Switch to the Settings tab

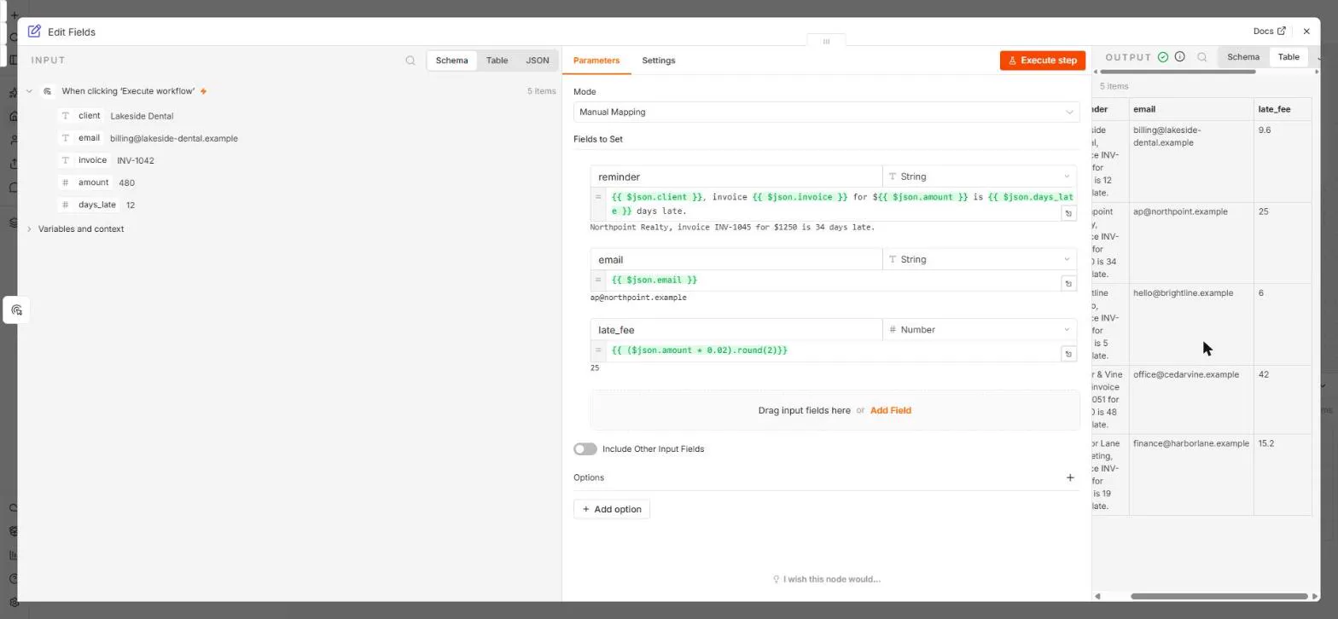[658, 61]
